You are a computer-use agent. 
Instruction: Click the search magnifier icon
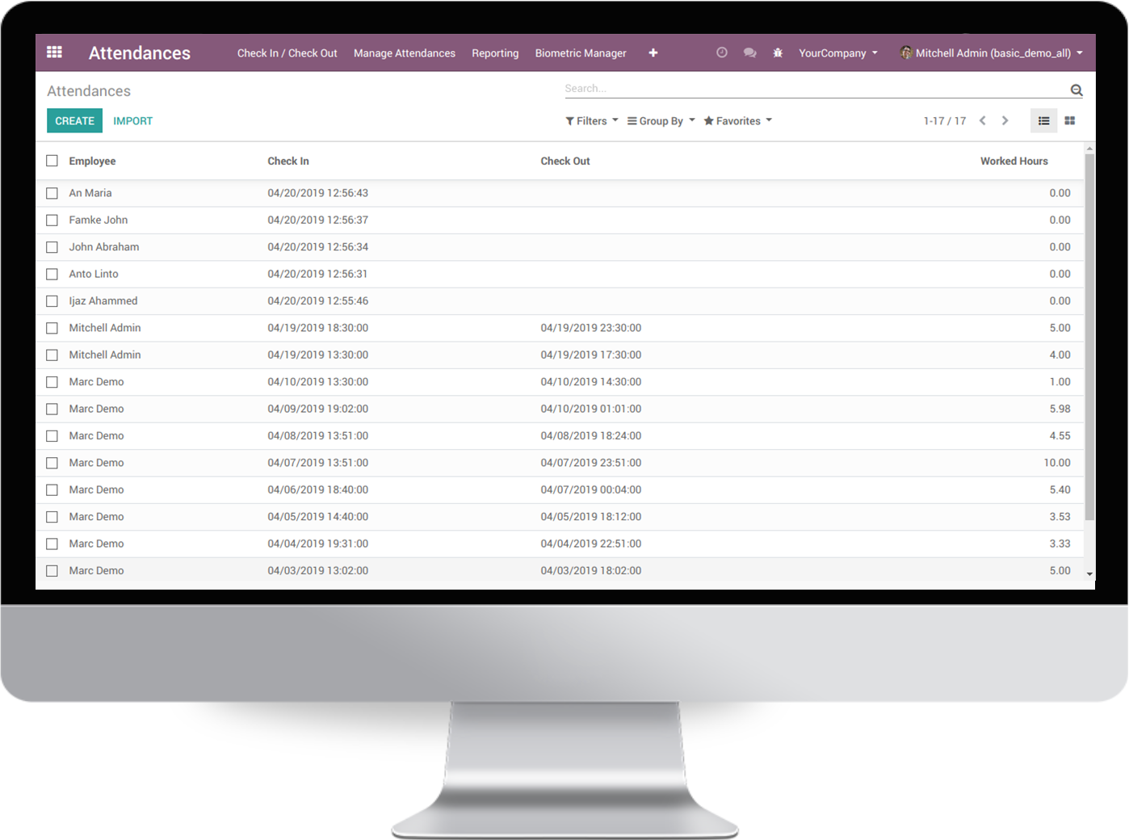pyautogui.click(x=1077, y=90)
